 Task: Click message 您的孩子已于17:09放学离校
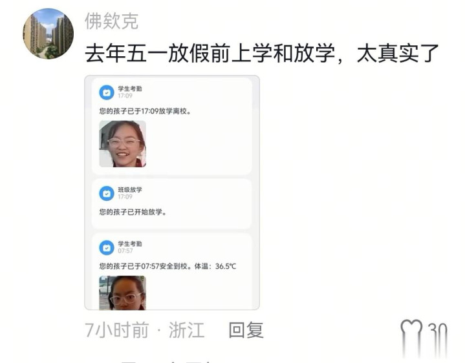146,111
